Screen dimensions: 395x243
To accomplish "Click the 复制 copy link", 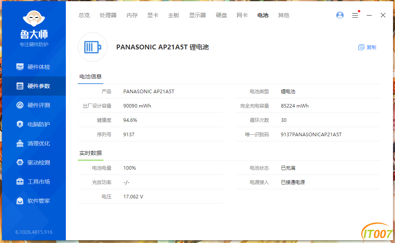I will click(371, 47).
